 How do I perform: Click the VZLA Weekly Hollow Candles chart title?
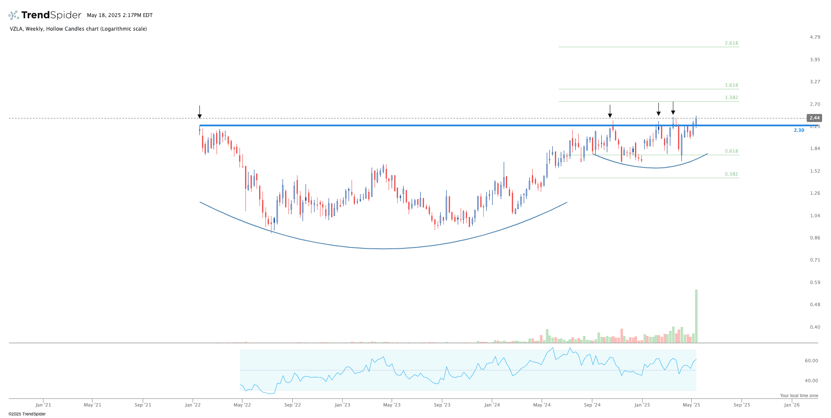coord(78,29)
